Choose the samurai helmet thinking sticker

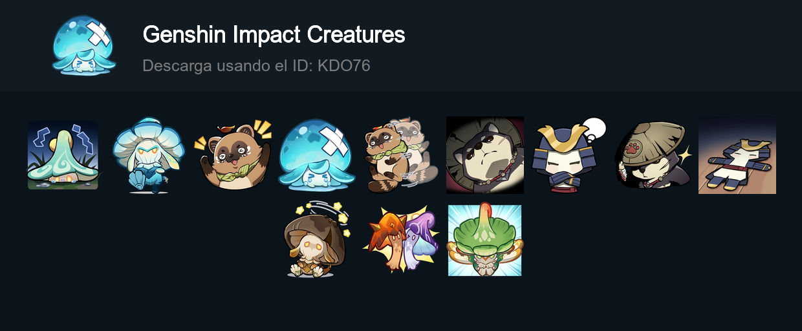(x=569, y=155)
